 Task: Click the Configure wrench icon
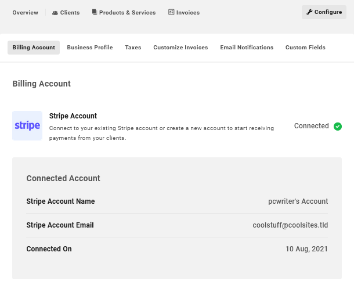(309, 12)
